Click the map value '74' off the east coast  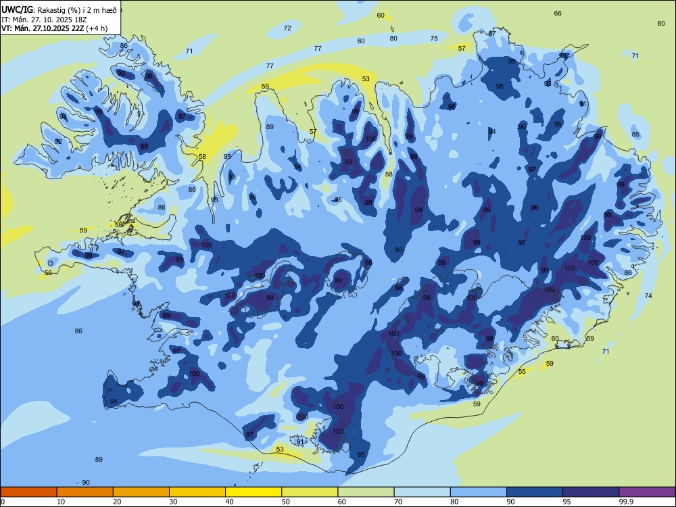point(648,296)
